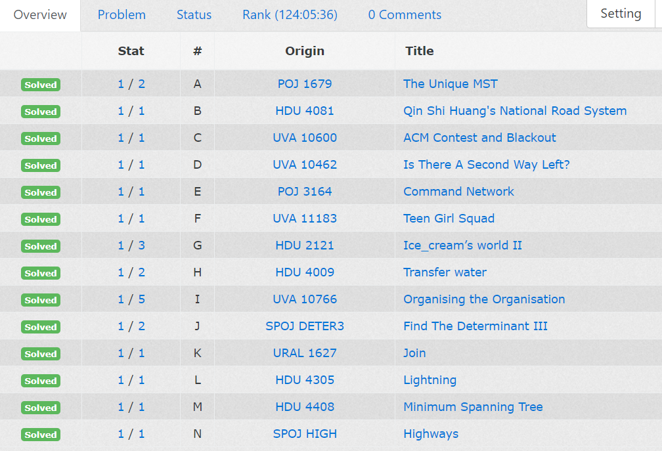
Task: Follow origin link POJ 1679
Action: click(305, 84)
